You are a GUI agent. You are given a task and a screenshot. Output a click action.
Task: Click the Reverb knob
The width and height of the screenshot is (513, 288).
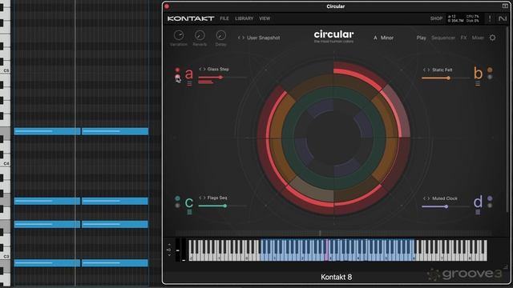tap(200, 35)
